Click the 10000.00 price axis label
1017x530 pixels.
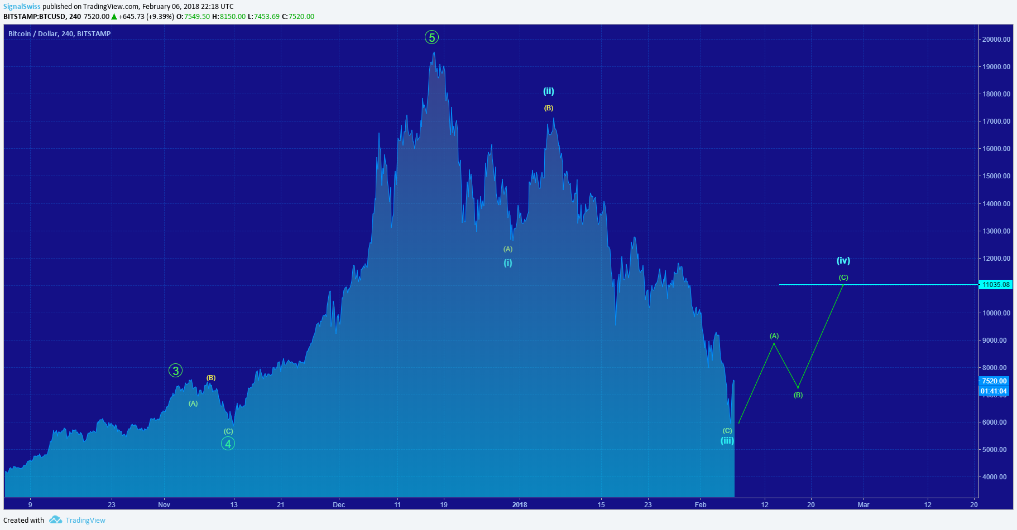click(x=996, y=313)
